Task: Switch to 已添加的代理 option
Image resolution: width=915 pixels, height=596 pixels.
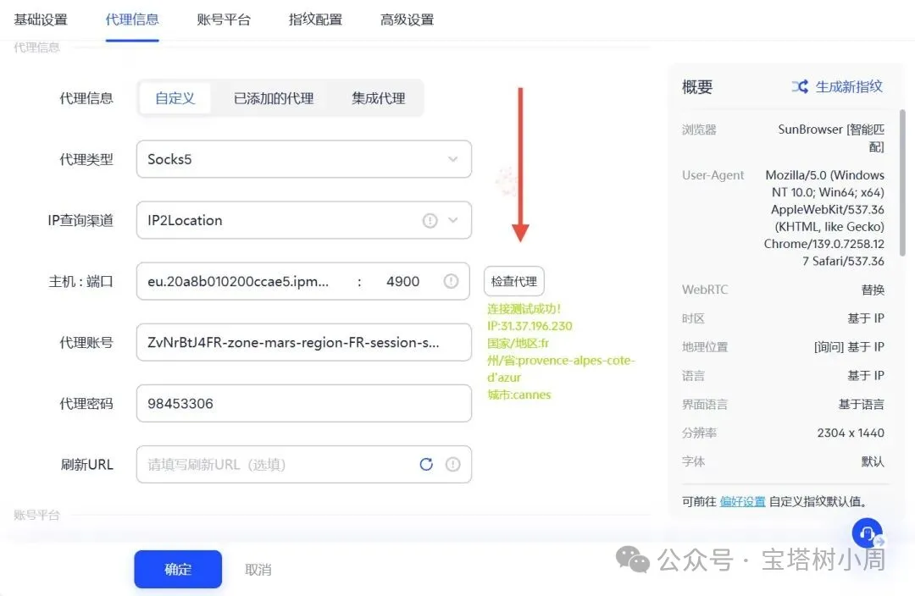Action: click(274, 98)
